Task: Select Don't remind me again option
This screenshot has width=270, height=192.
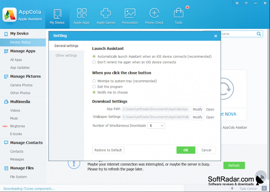Action: coord(94,62)
